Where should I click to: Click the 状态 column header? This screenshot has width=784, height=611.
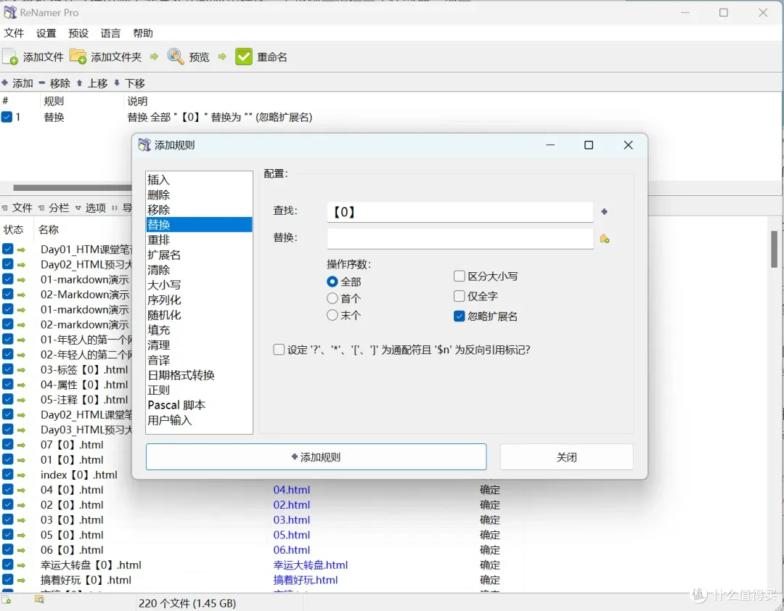pyautogui.click(x=14, y=229)
